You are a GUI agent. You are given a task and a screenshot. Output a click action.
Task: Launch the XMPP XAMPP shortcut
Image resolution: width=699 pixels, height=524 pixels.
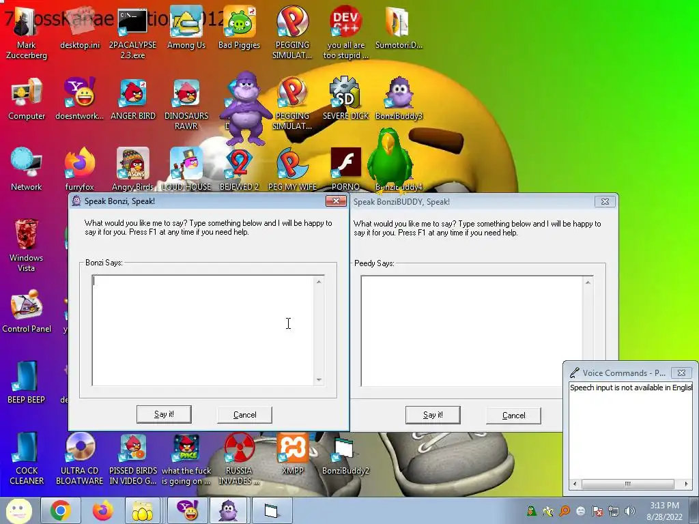[292, 453]
